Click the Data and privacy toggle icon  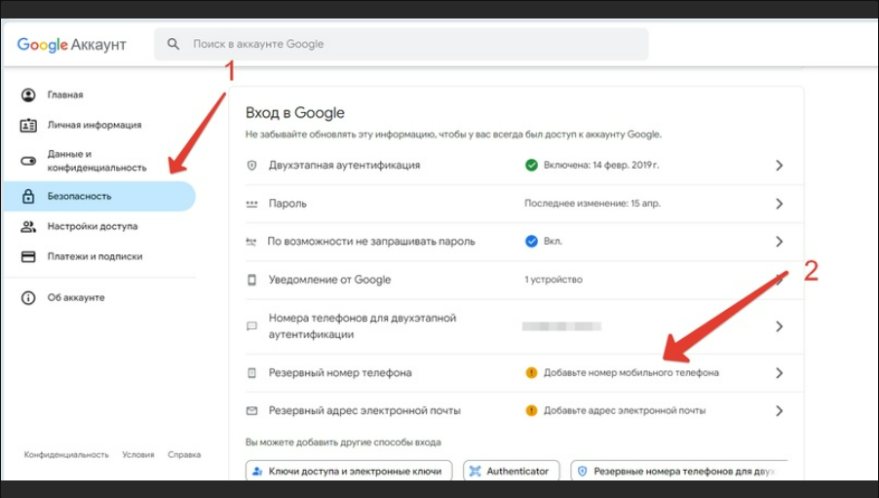tap(28, 161)
